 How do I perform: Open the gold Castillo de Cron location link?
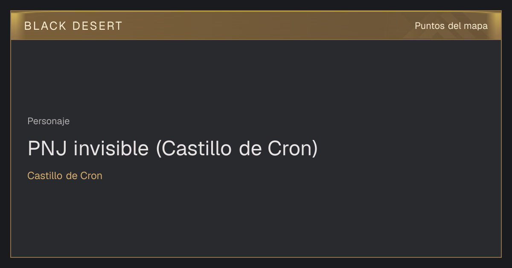[x=65, y=176]
